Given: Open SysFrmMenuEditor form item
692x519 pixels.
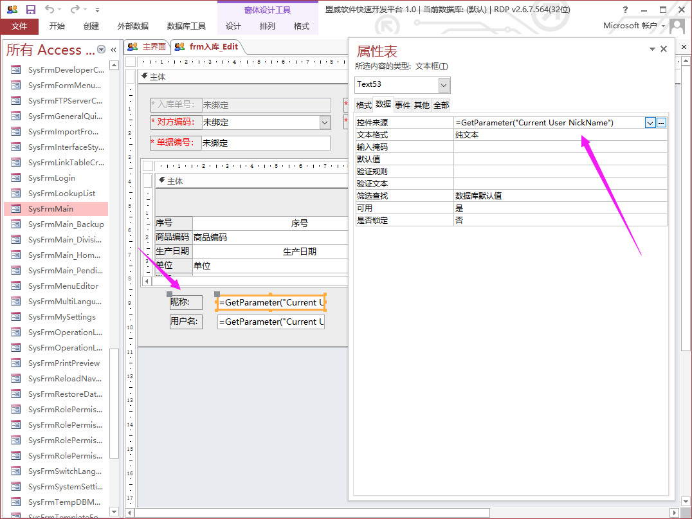Looking at the screenshot, I should (x=63, y=286).
